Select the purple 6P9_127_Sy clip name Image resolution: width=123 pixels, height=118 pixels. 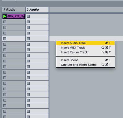(16, 16)
